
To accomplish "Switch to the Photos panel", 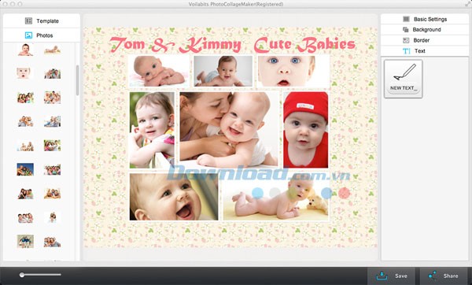I will [42, 35].
